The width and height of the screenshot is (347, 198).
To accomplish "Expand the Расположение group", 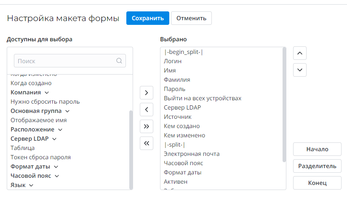I will [x=60, y=130].
